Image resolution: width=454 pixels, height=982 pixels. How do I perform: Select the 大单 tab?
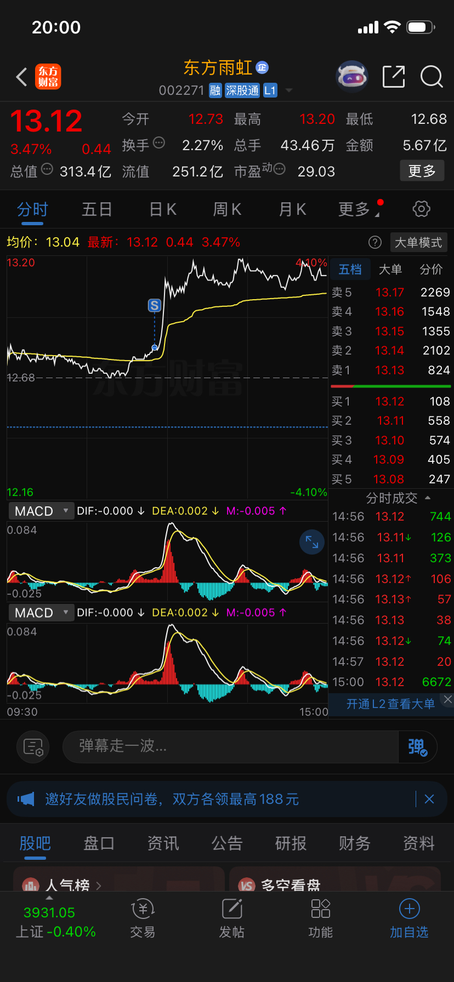[x=390, y=269]
